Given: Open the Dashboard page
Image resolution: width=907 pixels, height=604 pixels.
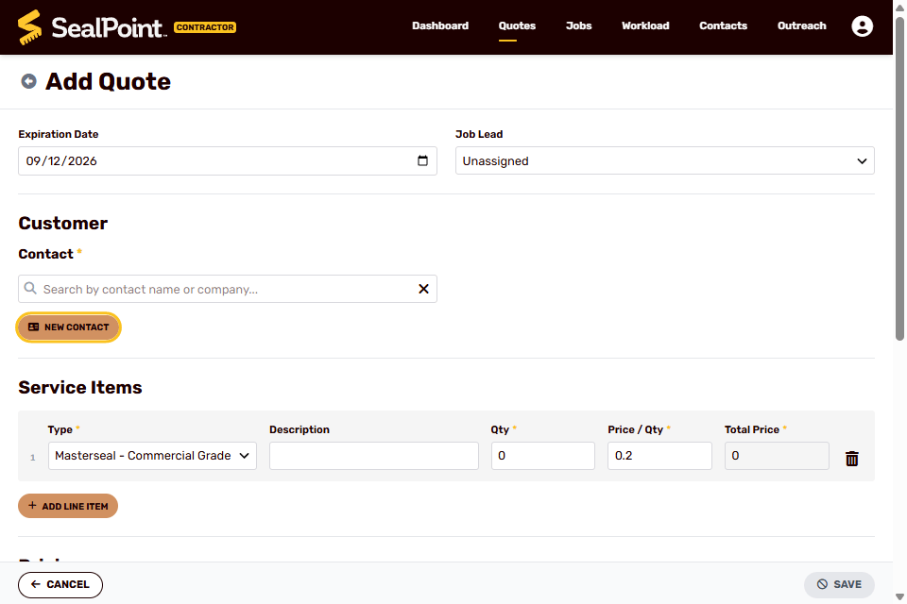Looking at the screenshot, I should pos(440,25).
